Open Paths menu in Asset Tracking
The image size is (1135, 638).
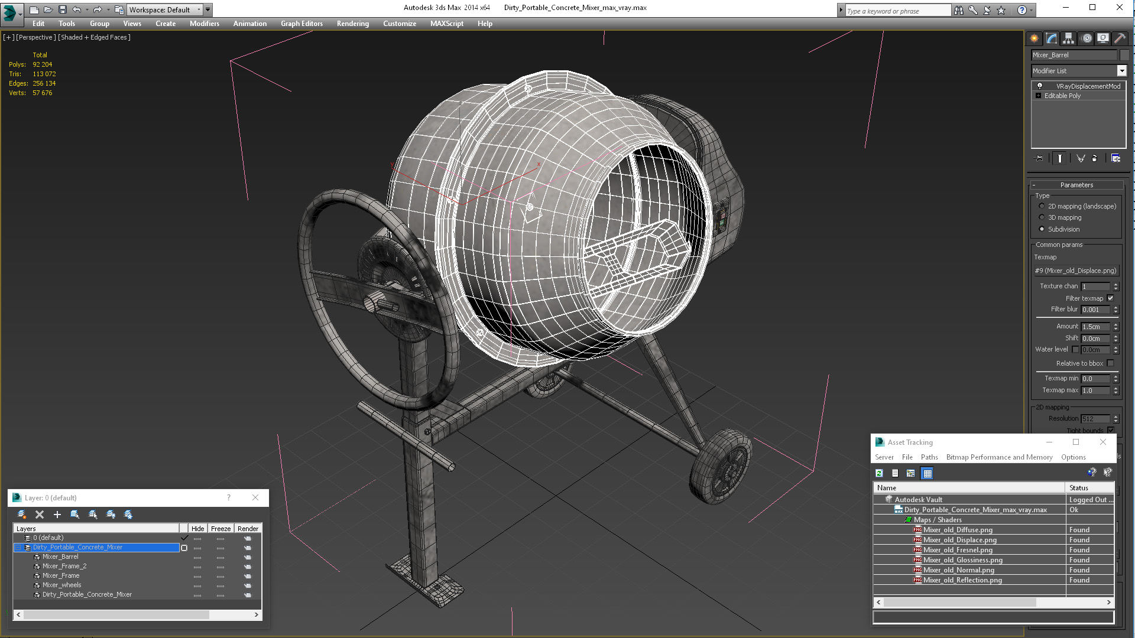pos(929,457)
